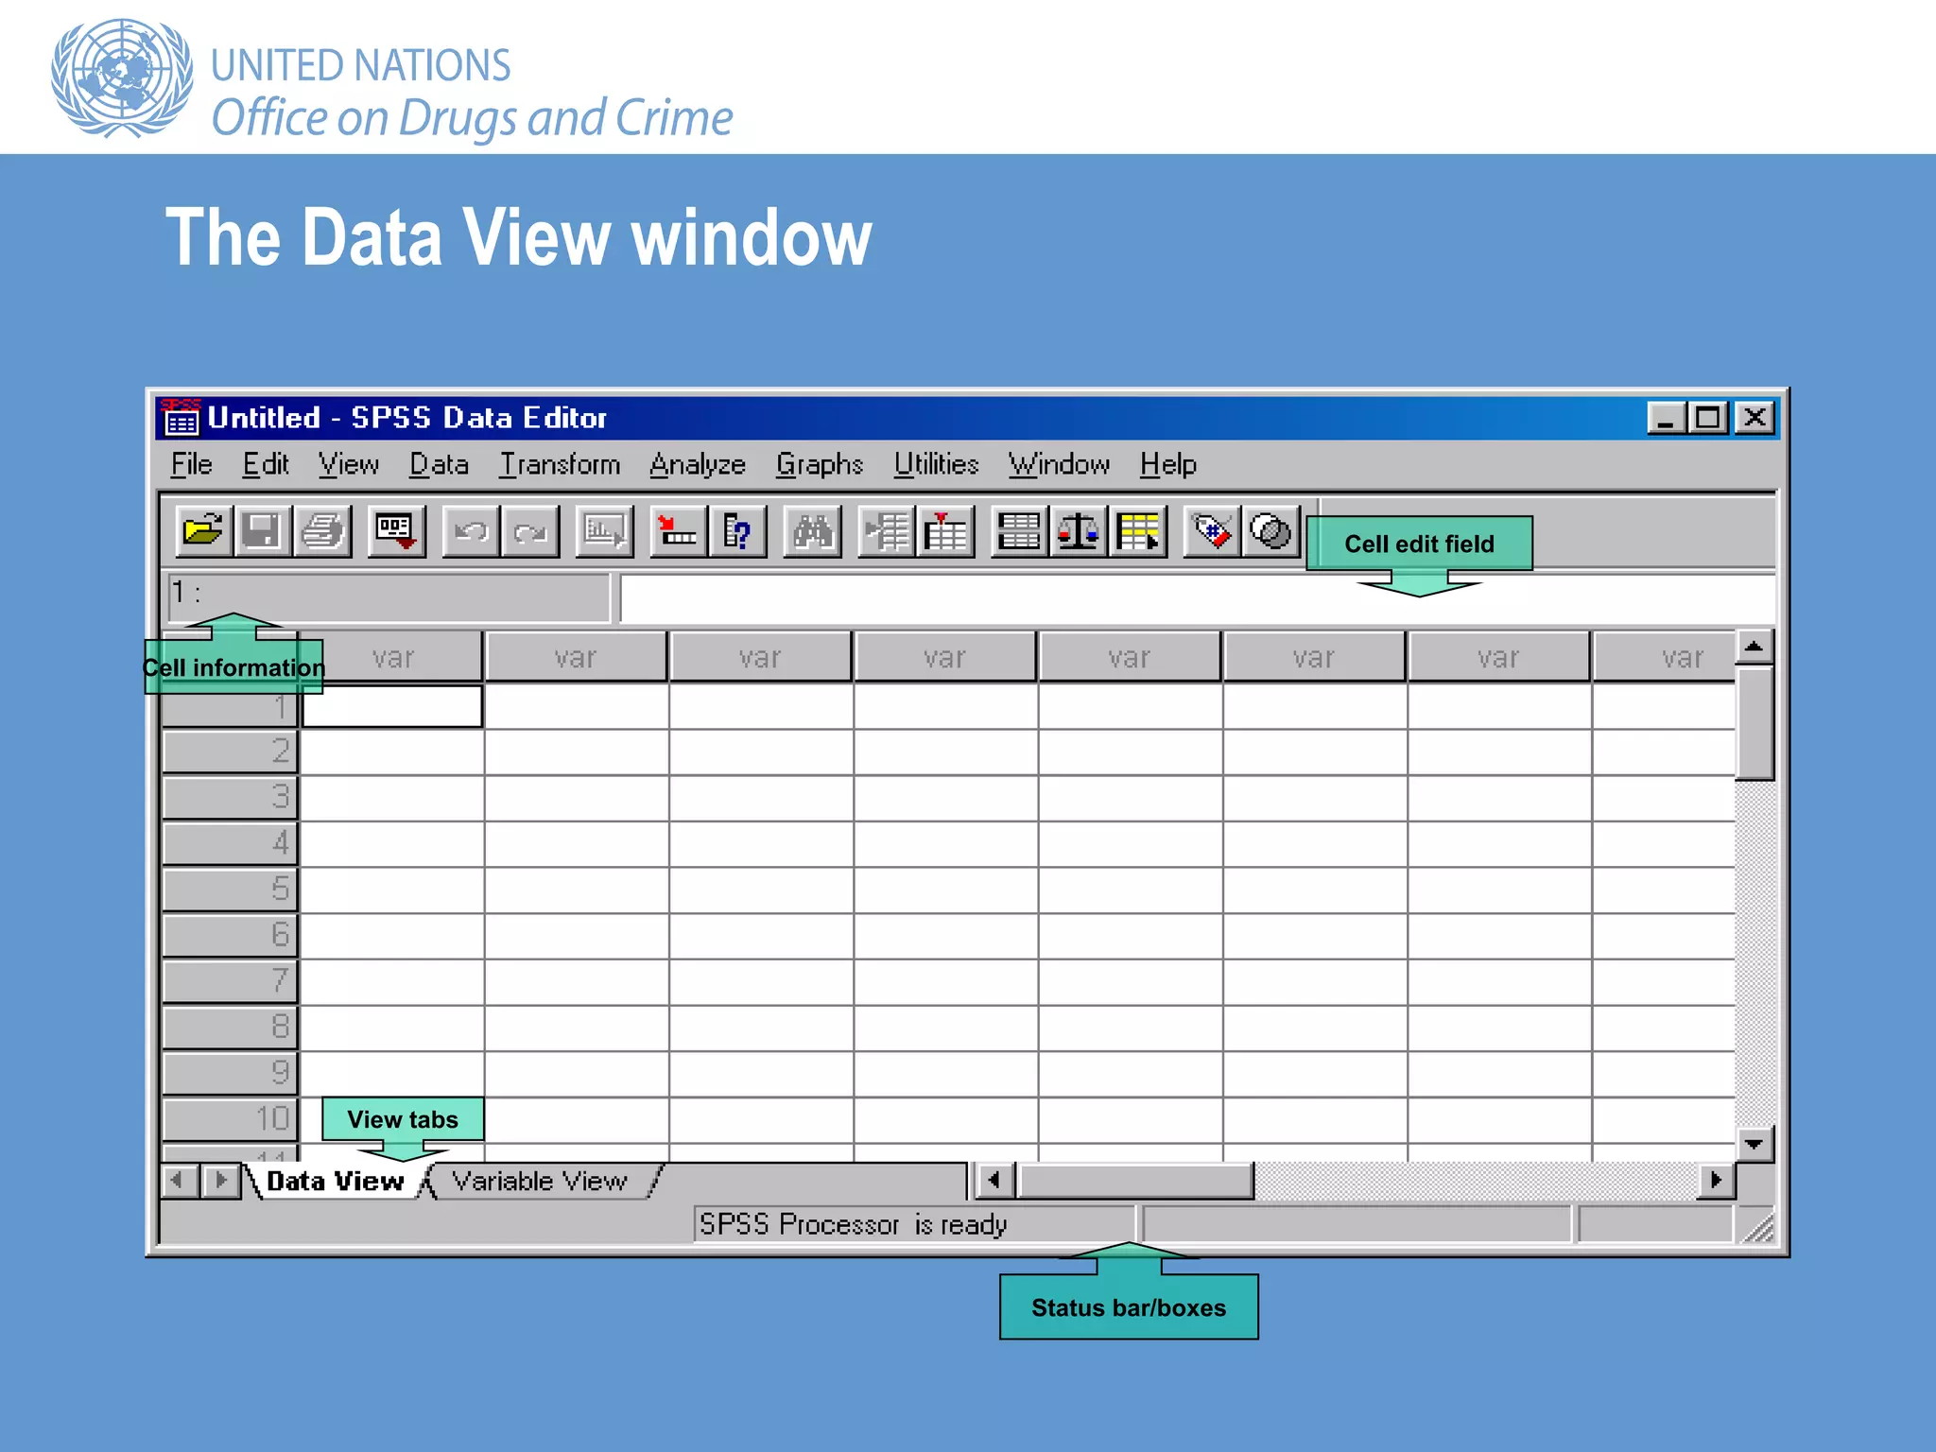Image resolution: width=1936 pixels, height=1452 pixels.
Task: Click the horizontal scrollbar thumb
Action: [x=1134, y=1180]
